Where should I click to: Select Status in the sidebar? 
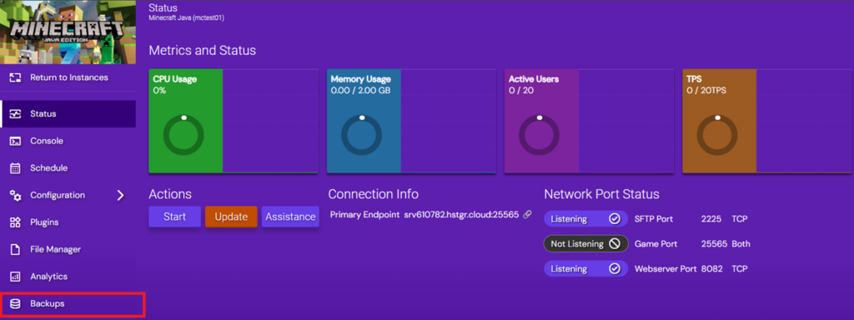68,113
